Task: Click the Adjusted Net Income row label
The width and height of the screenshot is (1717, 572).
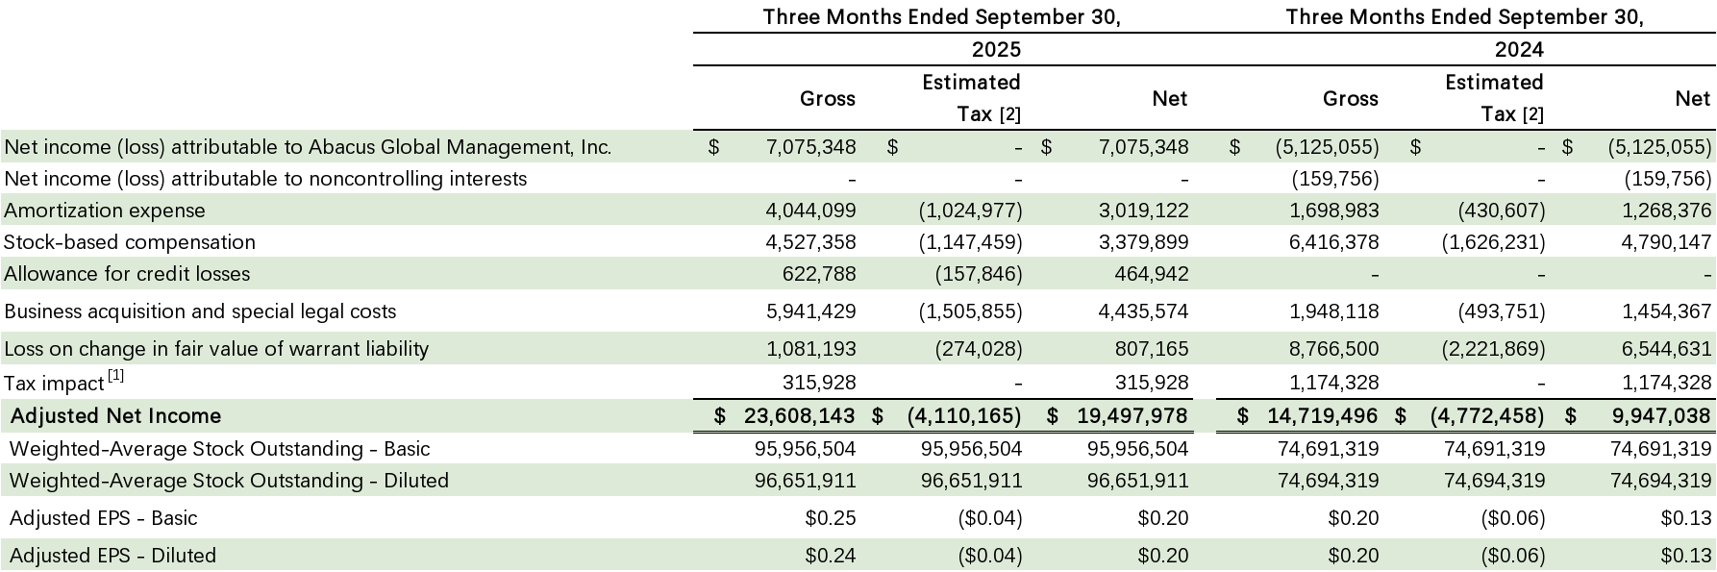Action: point(115,416)
